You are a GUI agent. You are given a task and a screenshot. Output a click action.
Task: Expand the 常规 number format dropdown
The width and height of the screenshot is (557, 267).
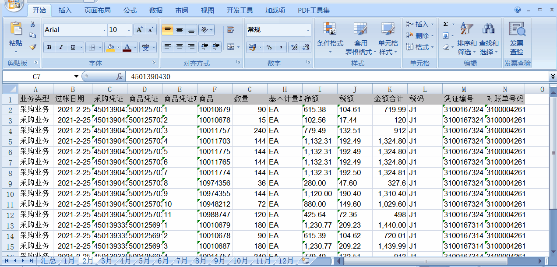click(x=308, y=30)
